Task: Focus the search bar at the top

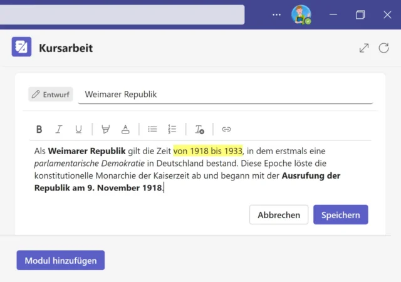Action: (122, 14)
